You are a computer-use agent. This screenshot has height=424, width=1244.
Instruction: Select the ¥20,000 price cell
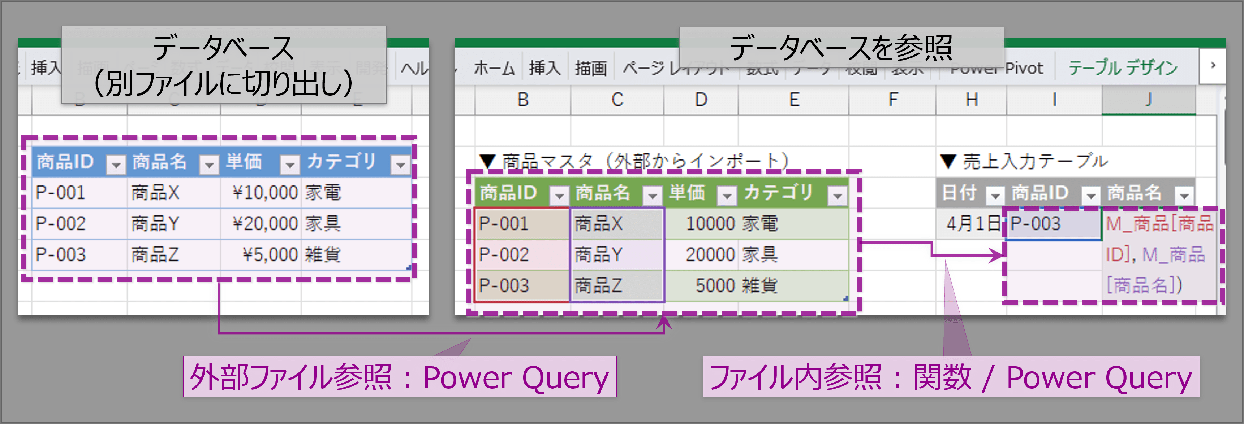[261, 224]
